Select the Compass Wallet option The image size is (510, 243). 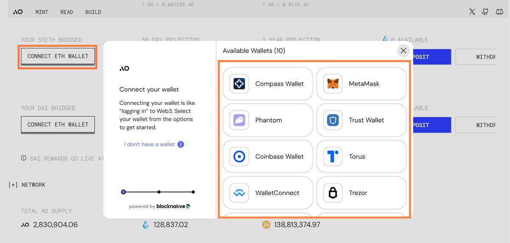click(x=268, y=84)
